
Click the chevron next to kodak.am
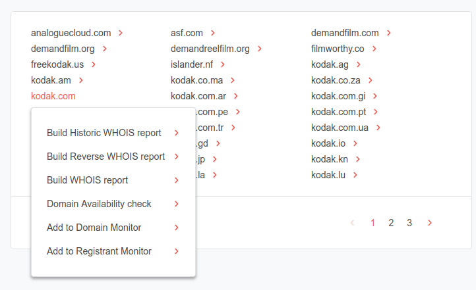click(81, 80)
